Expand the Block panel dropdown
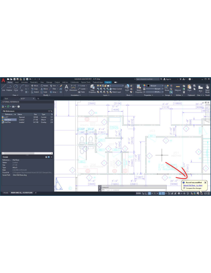 (129, 95)
